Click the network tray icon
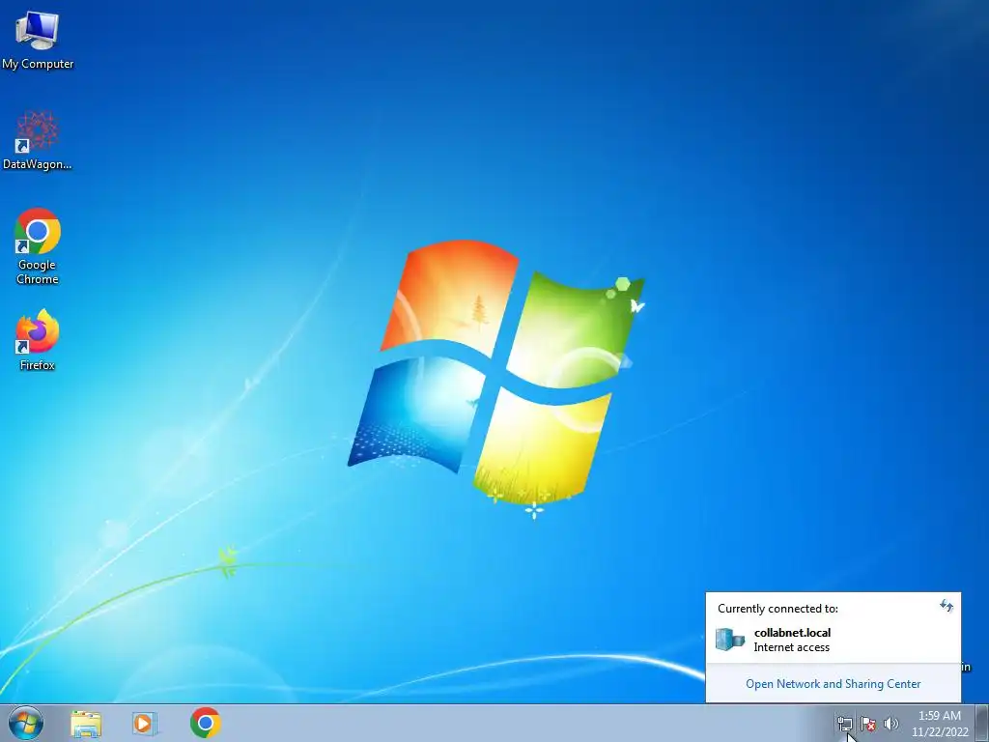 [x=844, y=724]
